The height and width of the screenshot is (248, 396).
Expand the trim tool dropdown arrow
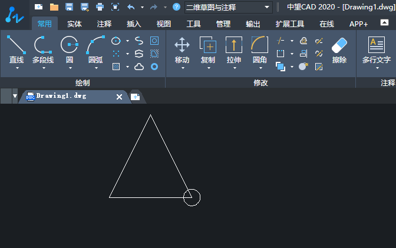click(x=292, y=41)
